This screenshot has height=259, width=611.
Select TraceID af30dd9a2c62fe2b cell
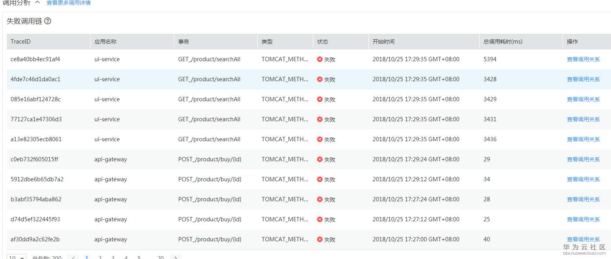point(35,239)
